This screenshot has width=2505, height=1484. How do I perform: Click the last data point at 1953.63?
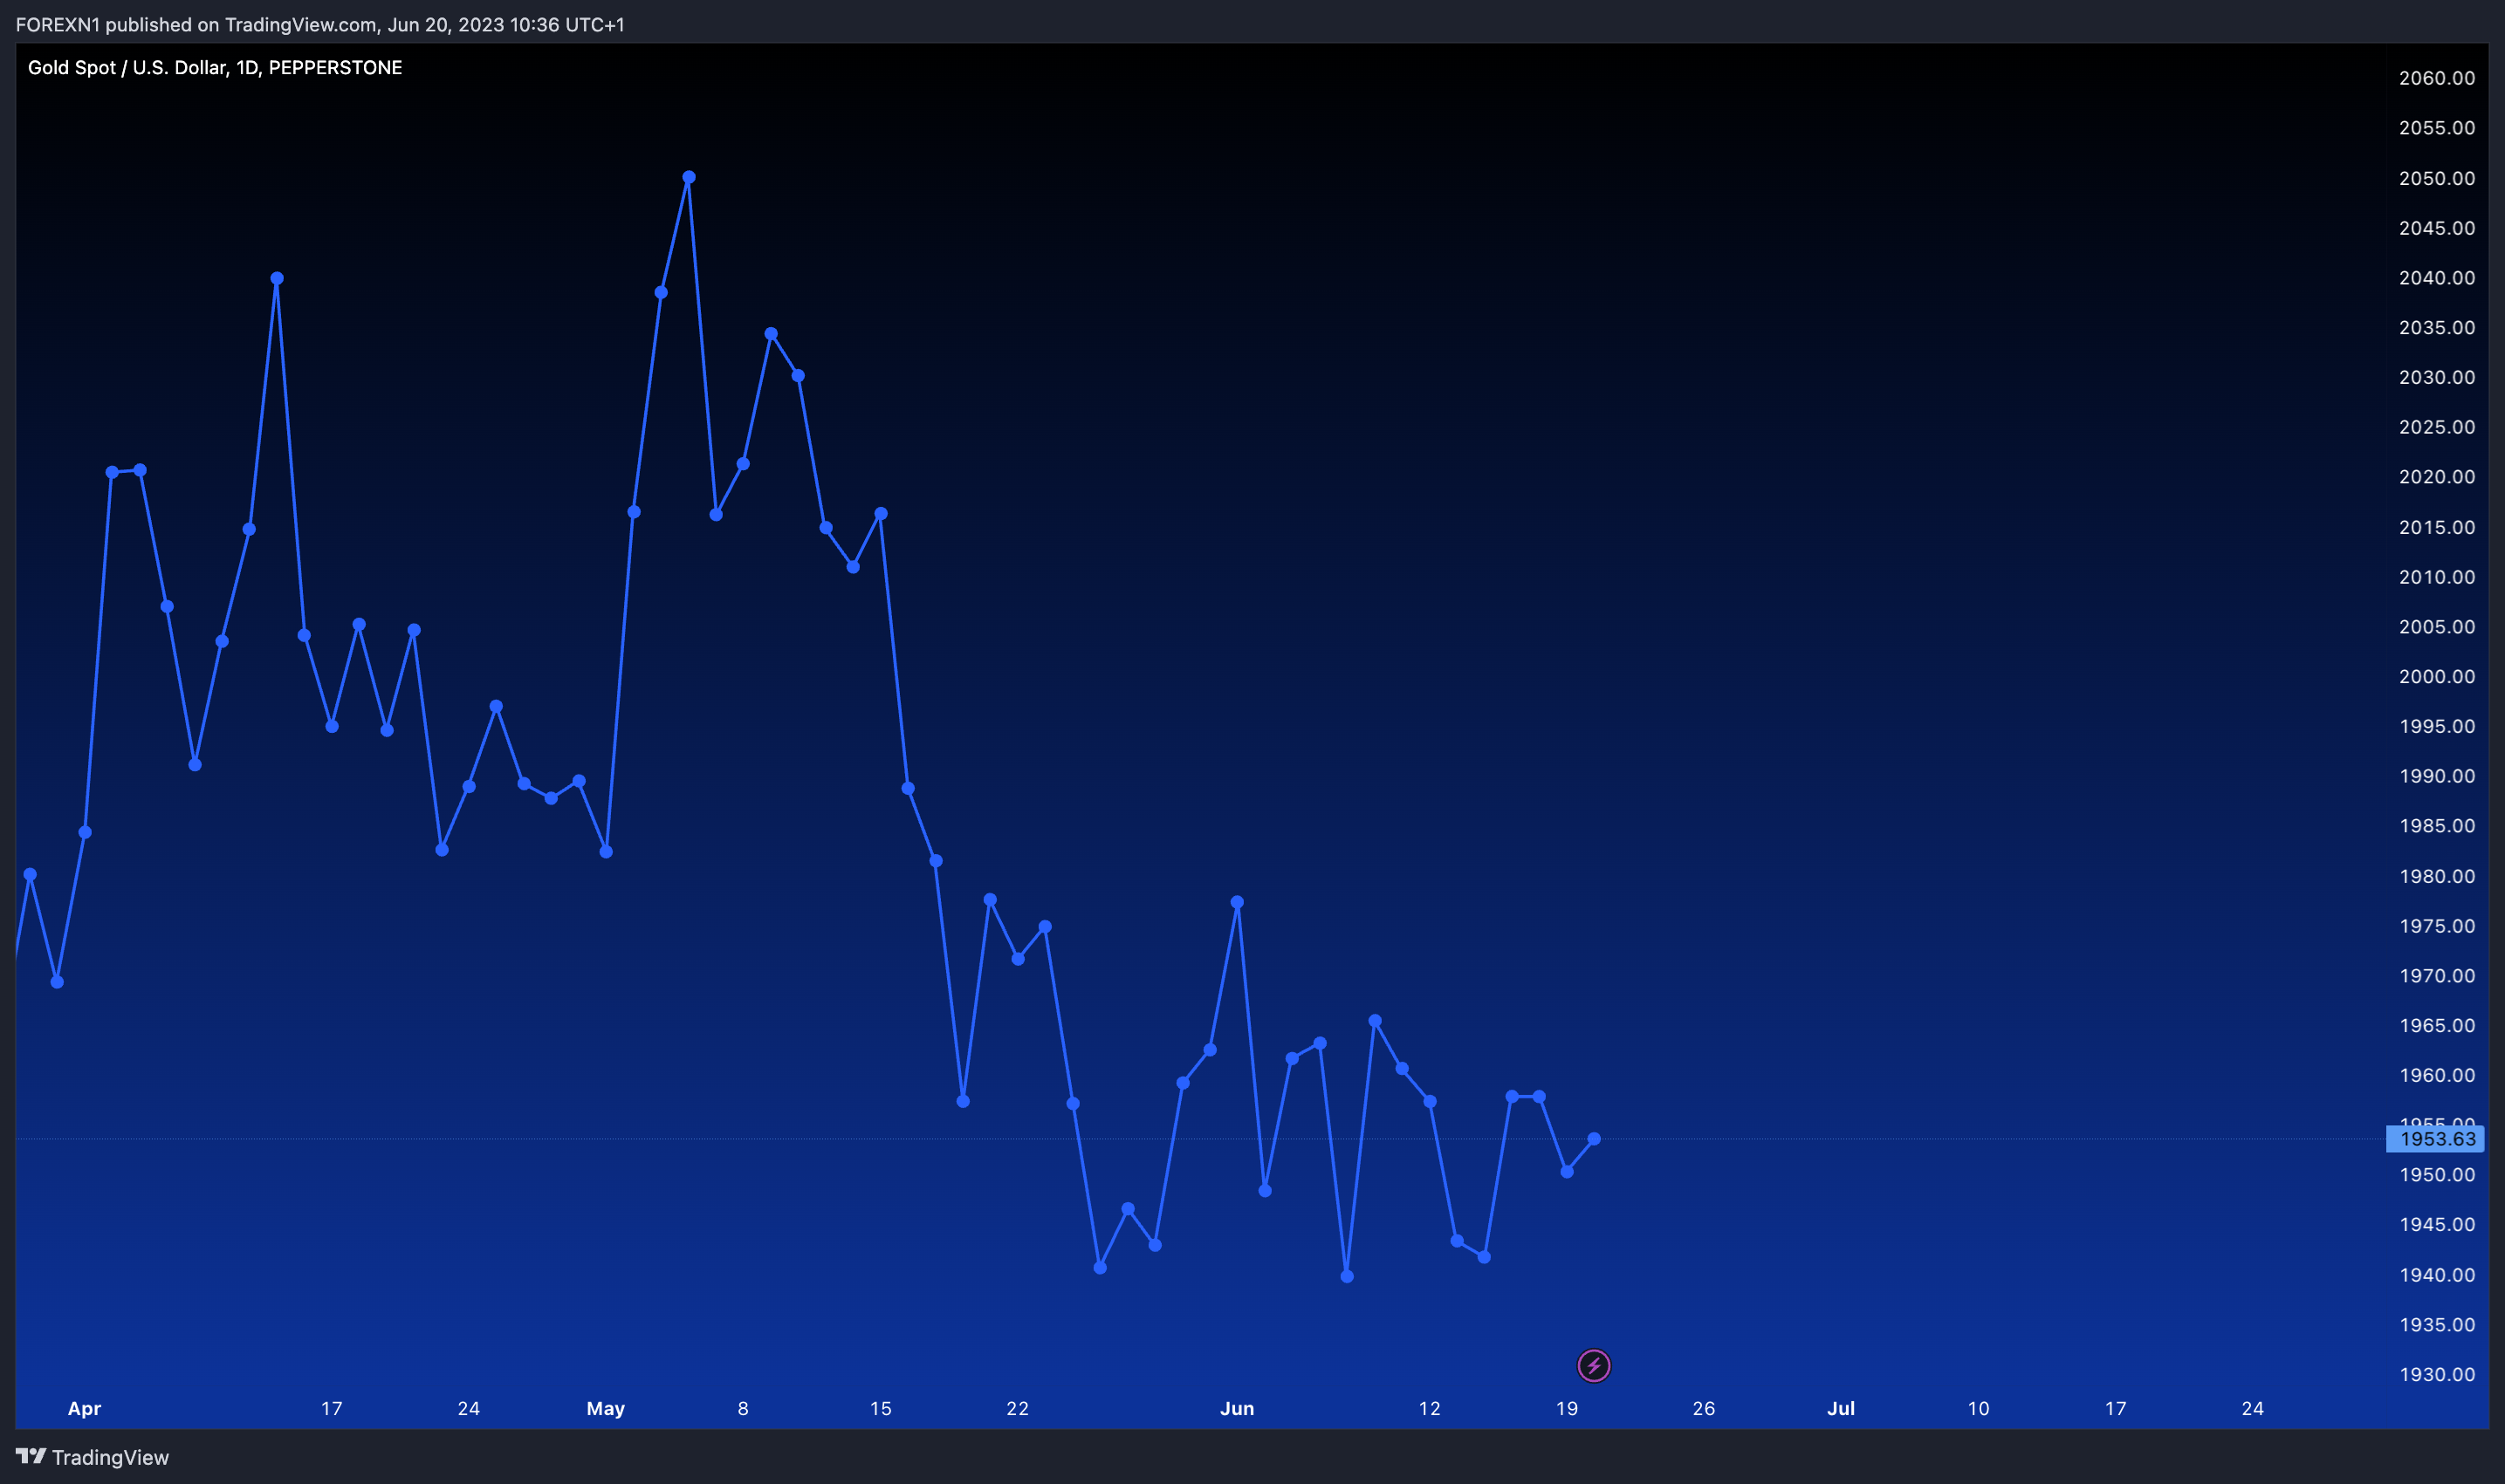click(x=1594, y=1138)
